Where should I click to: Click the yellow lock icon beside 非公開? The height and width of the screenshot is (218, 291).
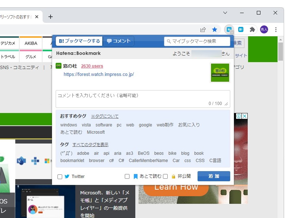click(x=174, y=176)
